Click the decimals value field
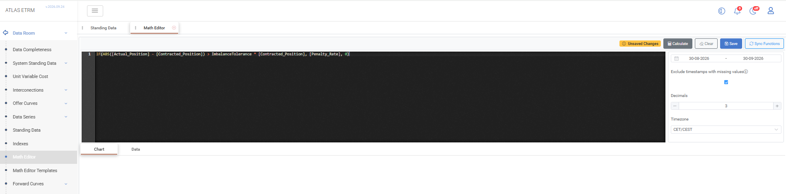 click(726, 106)
